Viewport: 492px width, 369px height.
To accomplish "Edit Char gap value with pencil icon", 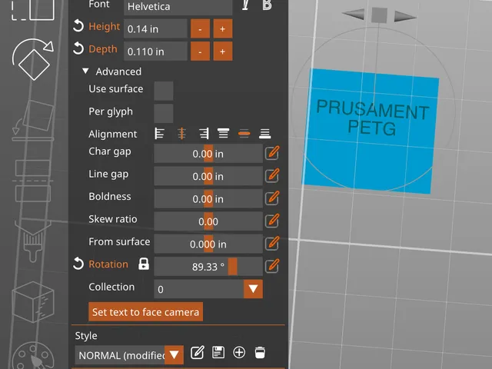I will pyautogui.click(x=272, y=153).
